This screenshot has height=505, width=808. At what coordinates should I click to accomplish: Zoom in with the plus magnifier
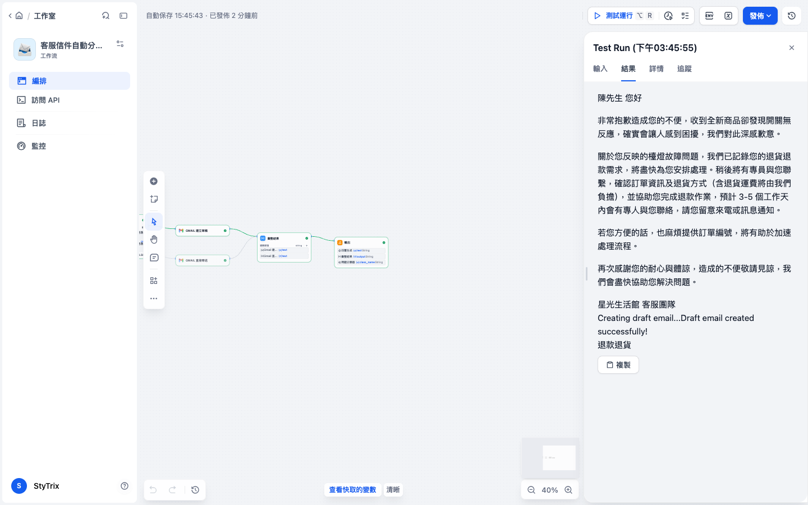(x=568, y=490)
